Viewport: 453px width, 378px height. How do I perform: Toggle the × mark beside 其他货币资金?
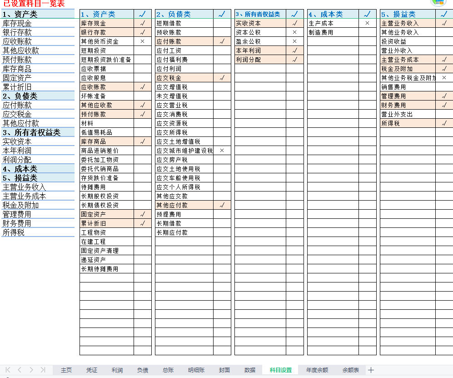[143, 41]
